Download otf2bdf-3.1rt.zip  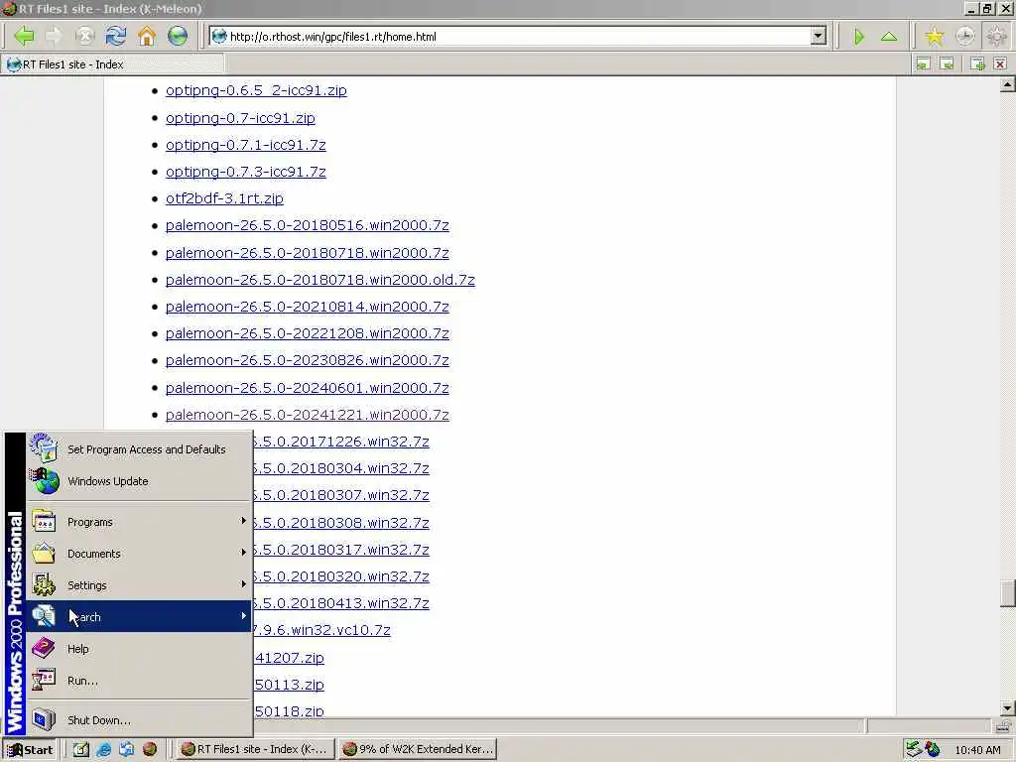224,198
